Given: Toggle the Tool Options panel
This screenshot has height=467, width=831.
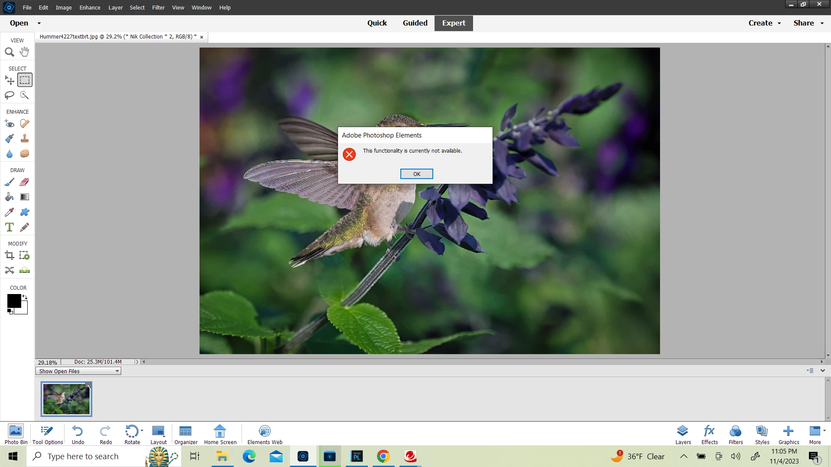Looking at the screenshot, I should click(x=48, y=434).
